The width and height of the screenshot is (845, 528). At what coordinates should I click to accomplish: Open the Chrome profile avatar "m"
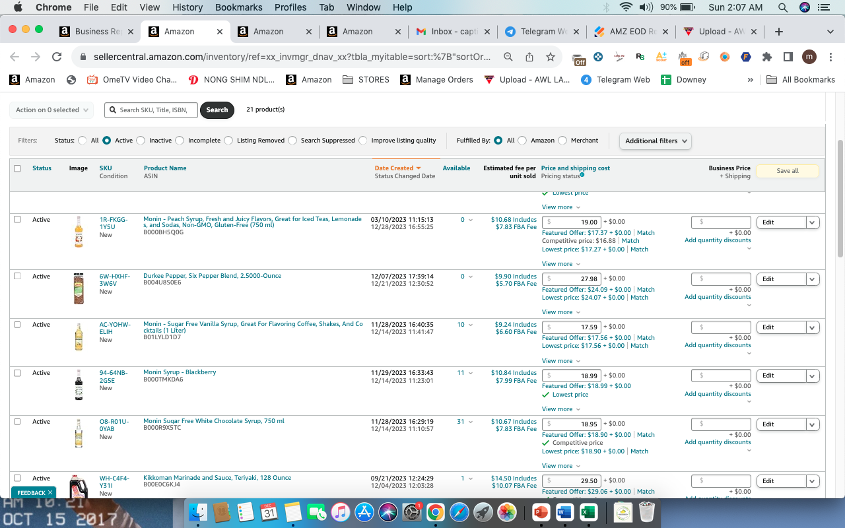[809, 57]
